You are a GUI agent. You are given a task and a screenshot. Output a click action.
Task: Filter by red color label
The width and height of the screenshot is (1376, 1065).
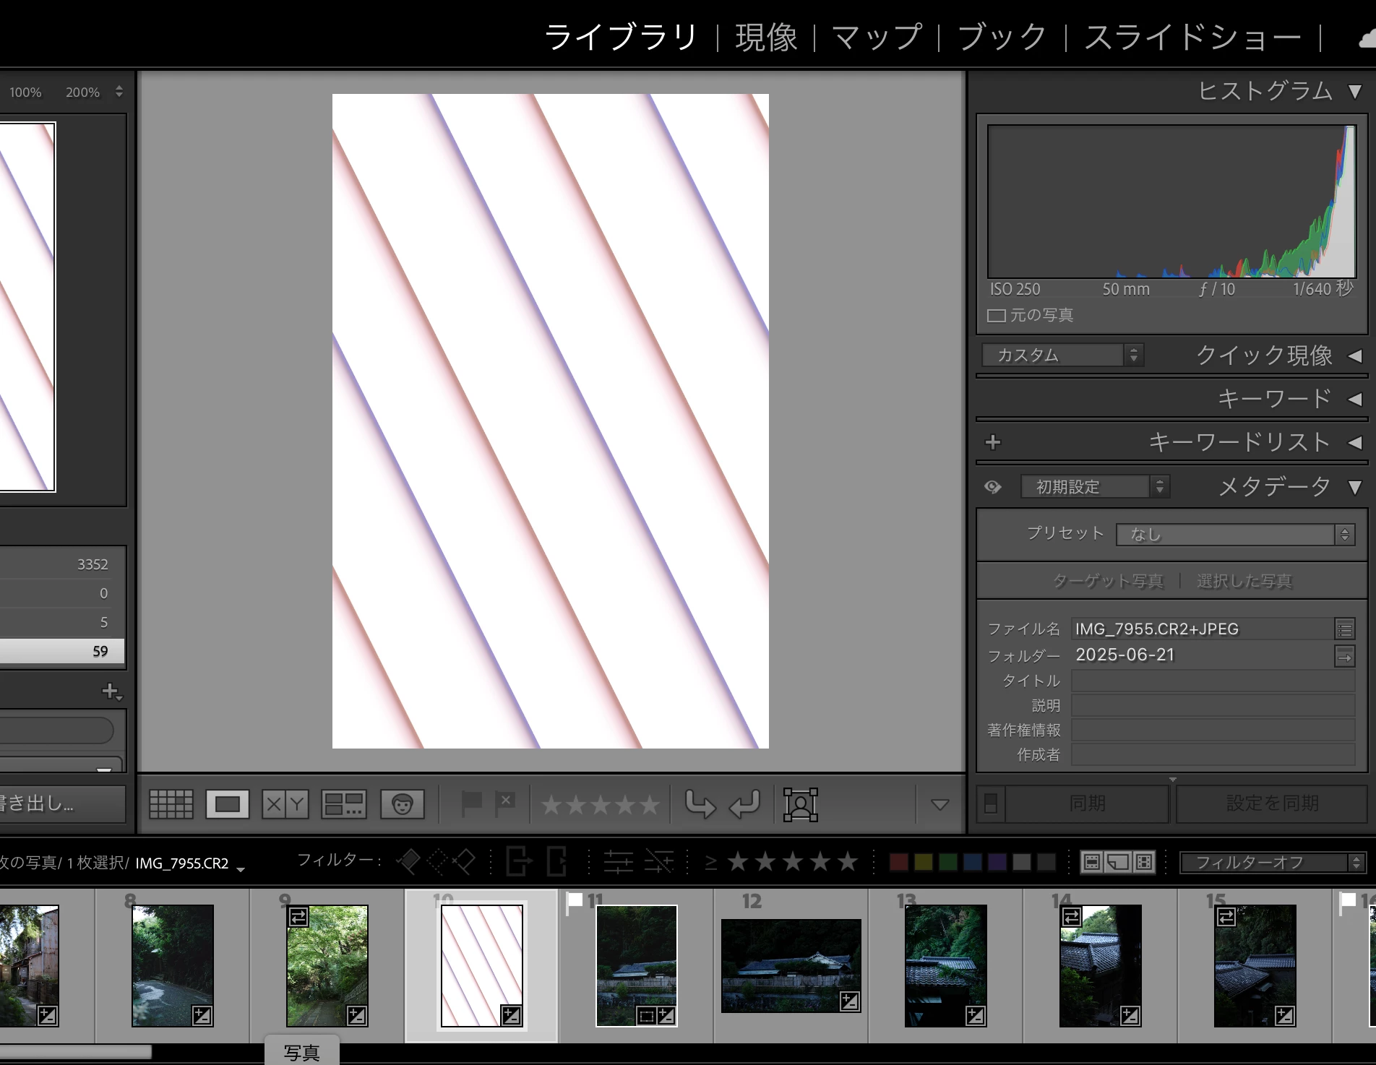tap(899, 862)
